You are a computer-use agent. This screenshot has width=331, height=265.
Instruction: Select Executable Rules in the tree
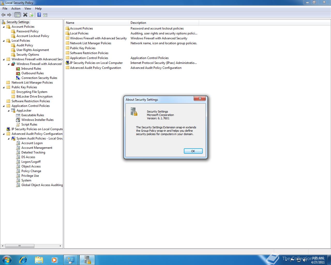click(x=33, y=115)
